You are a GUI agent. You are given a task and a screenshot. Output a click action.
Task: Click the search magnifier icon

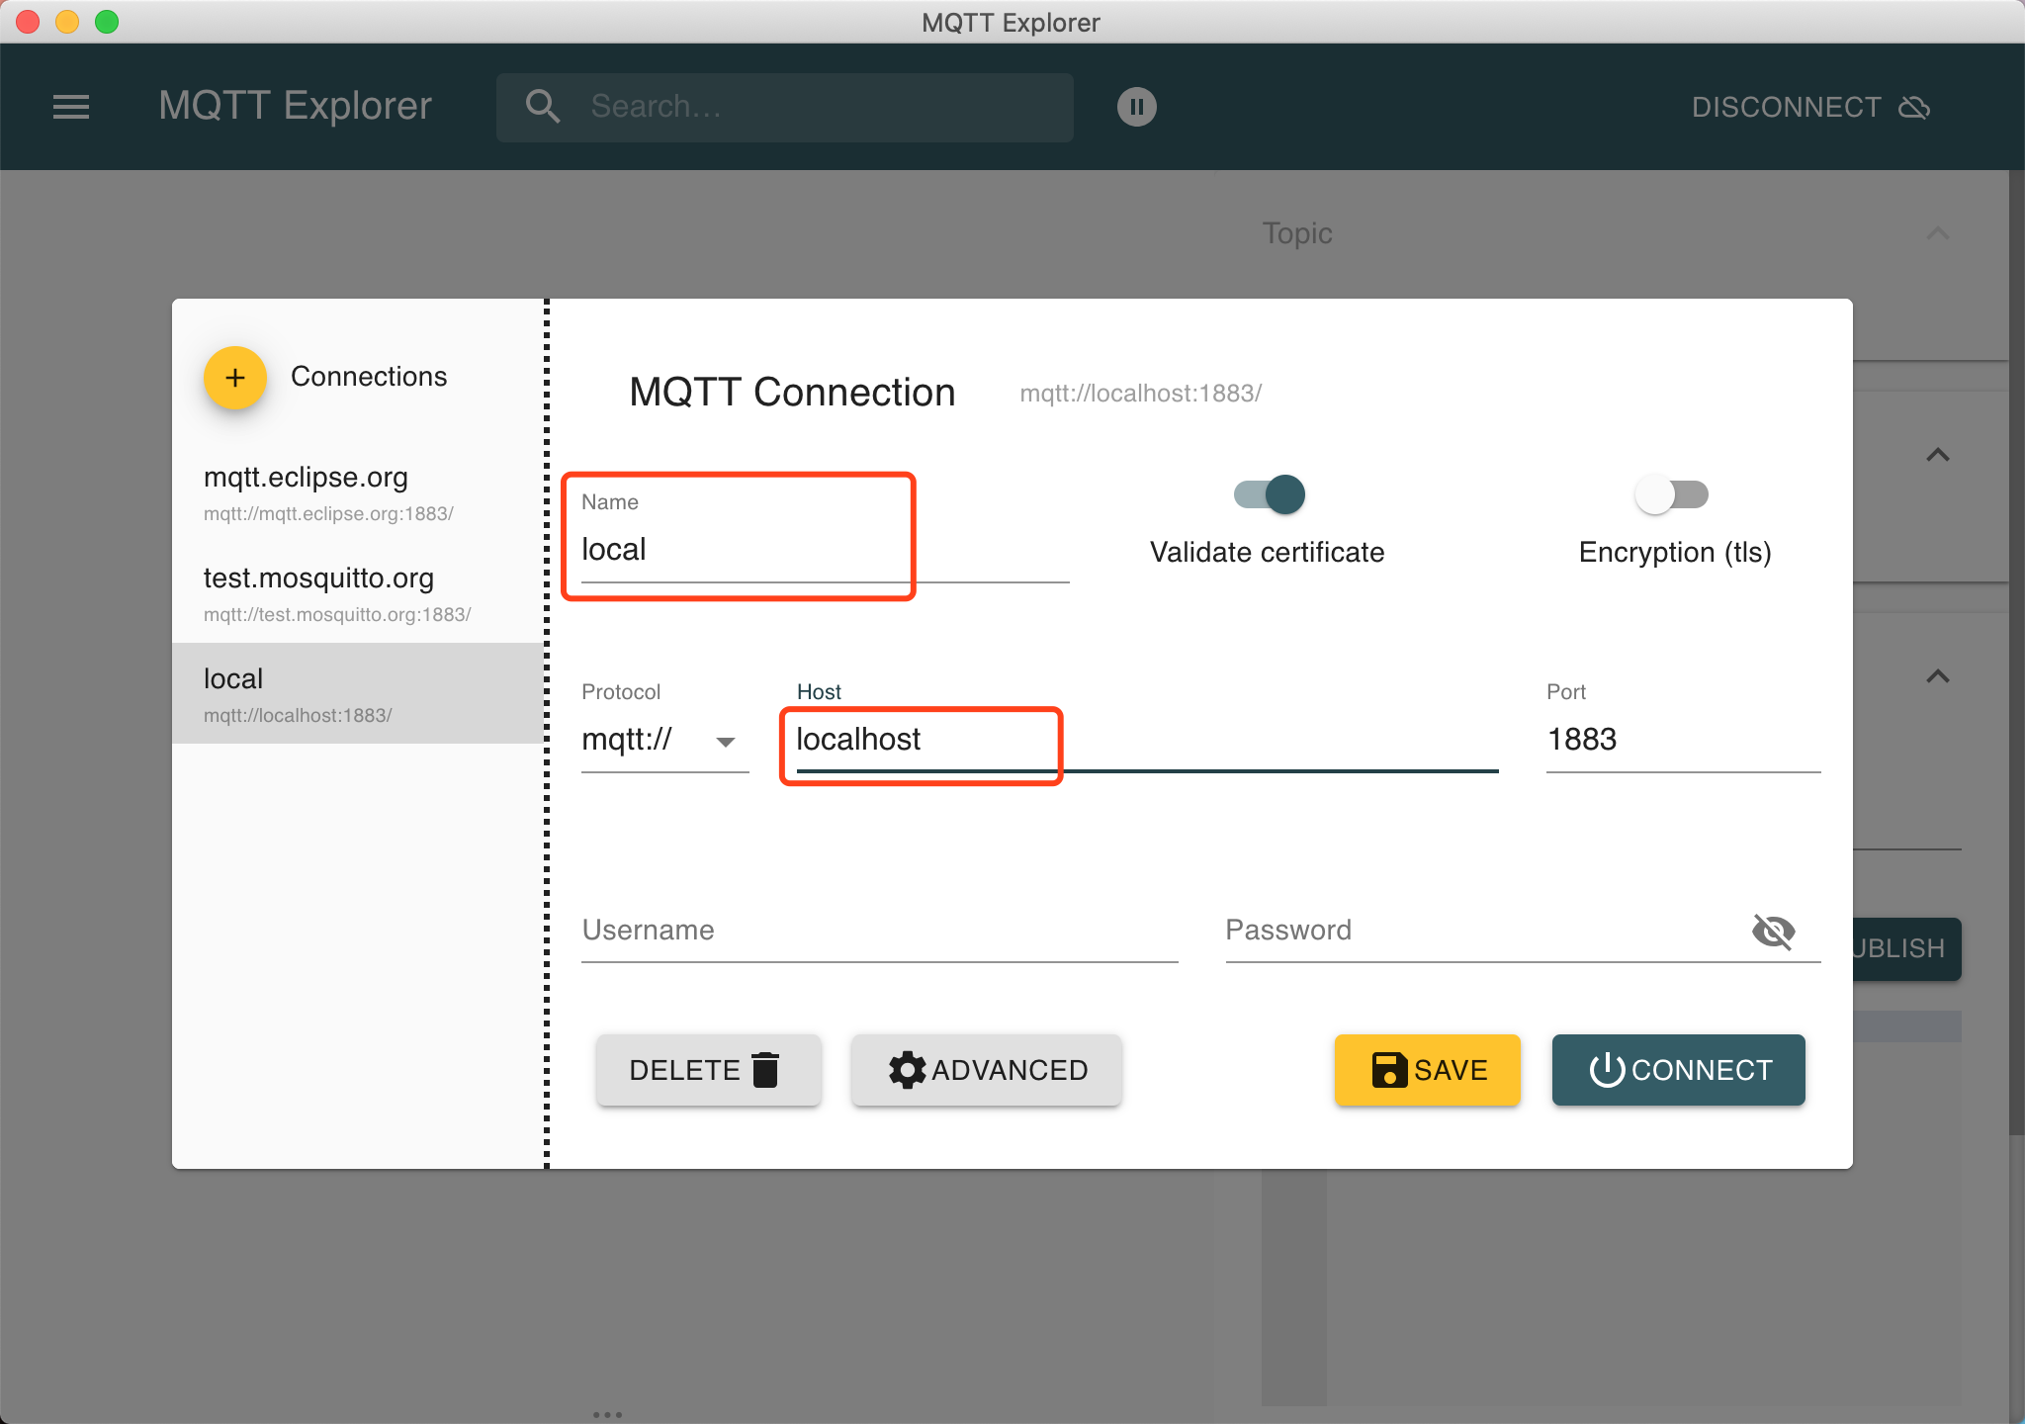tap(543, 106)
